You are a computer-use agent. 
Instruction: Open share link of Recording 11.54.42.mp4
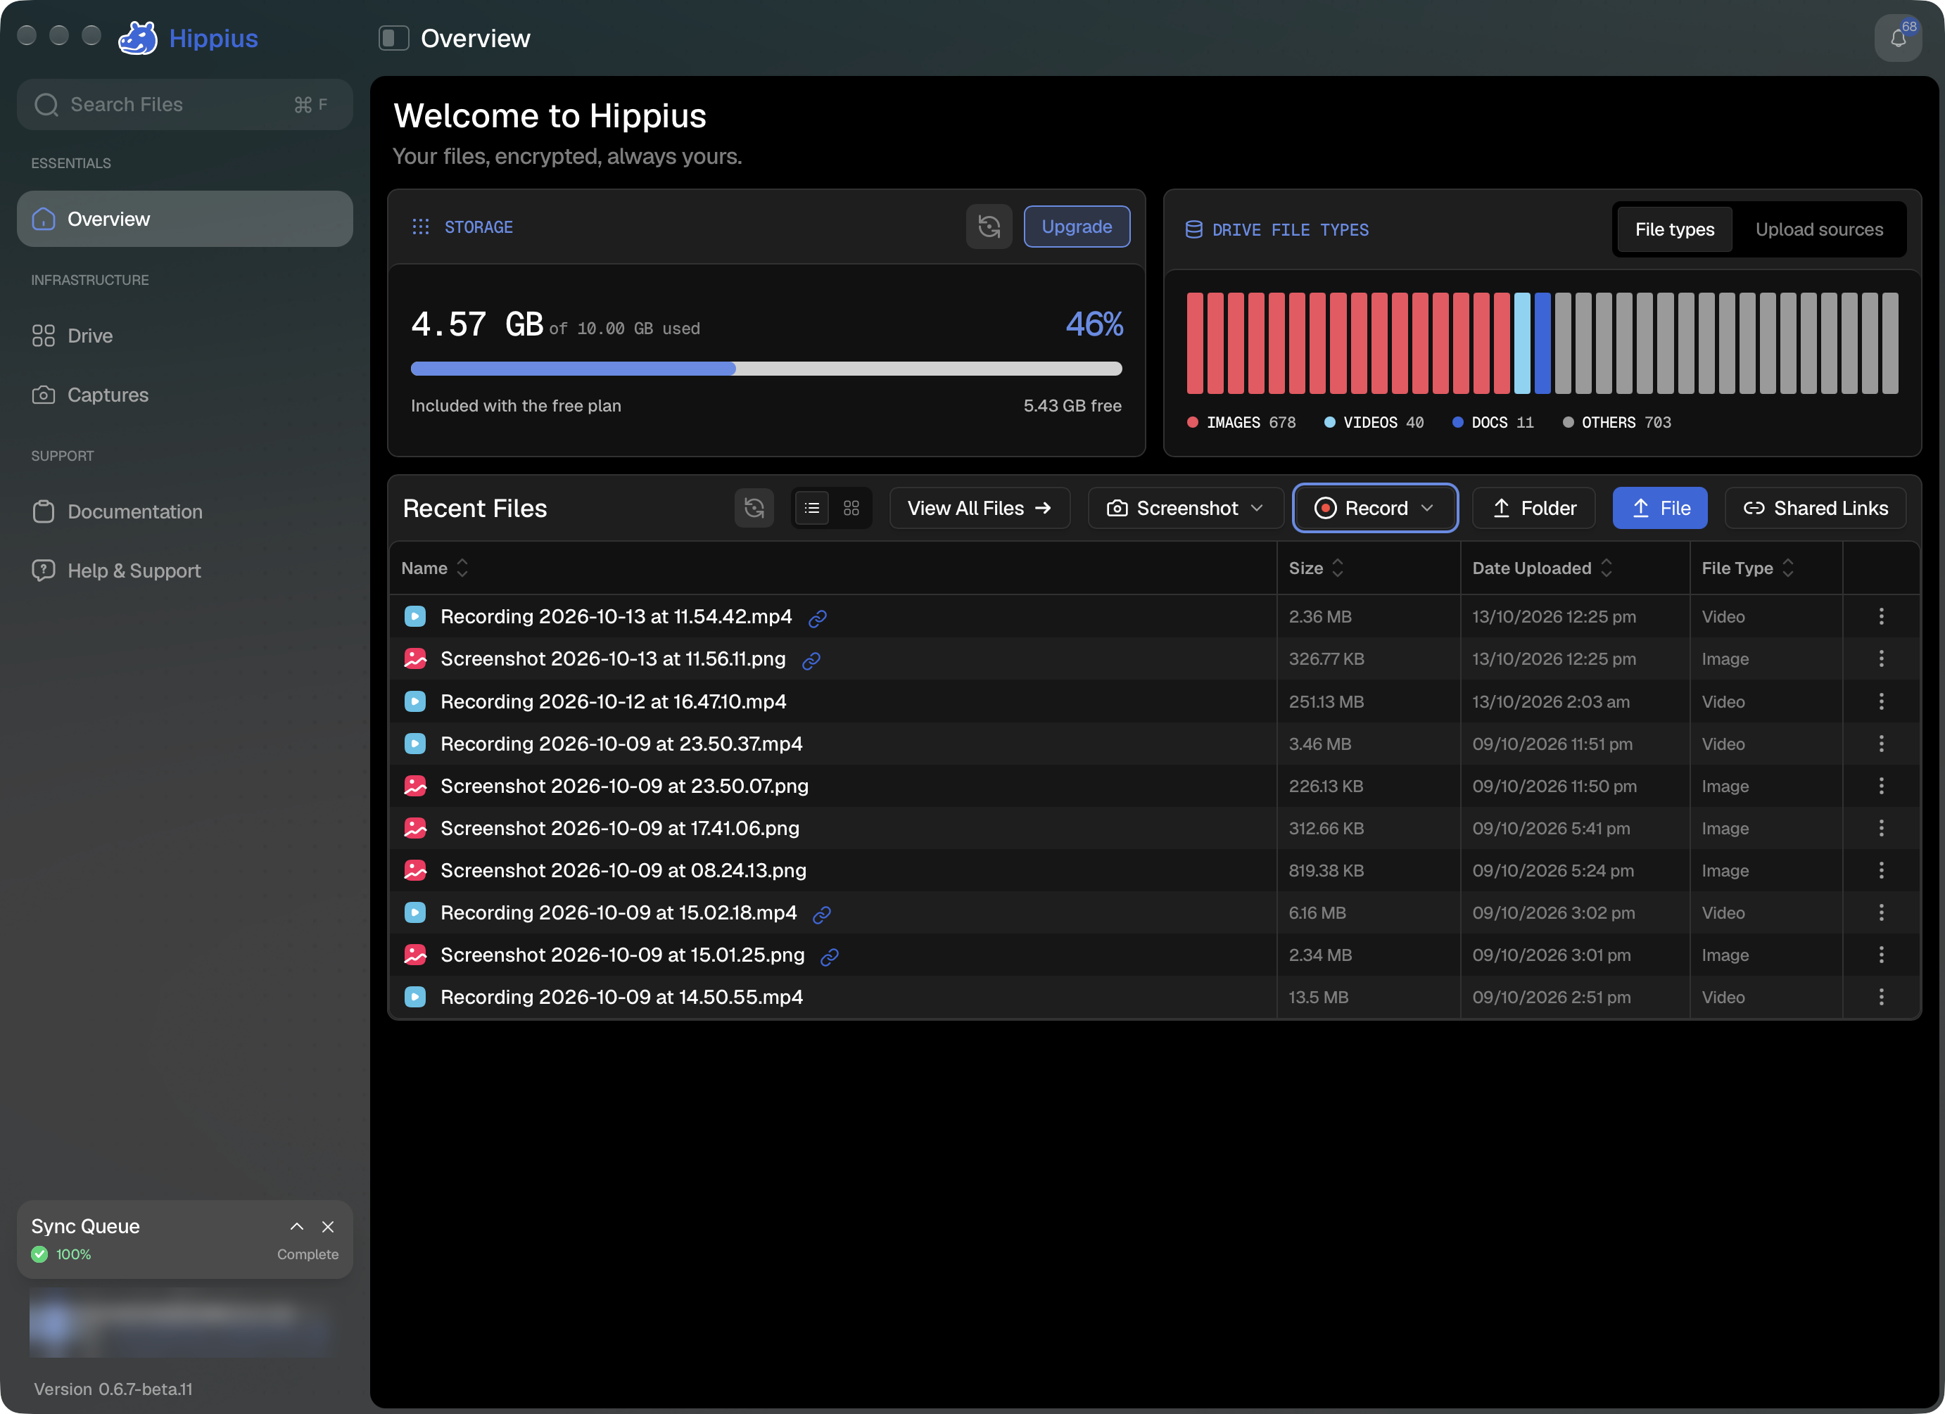817,618
